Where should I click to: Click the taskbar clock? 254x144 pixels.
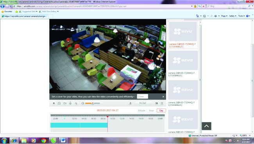(x=246, y=140)
